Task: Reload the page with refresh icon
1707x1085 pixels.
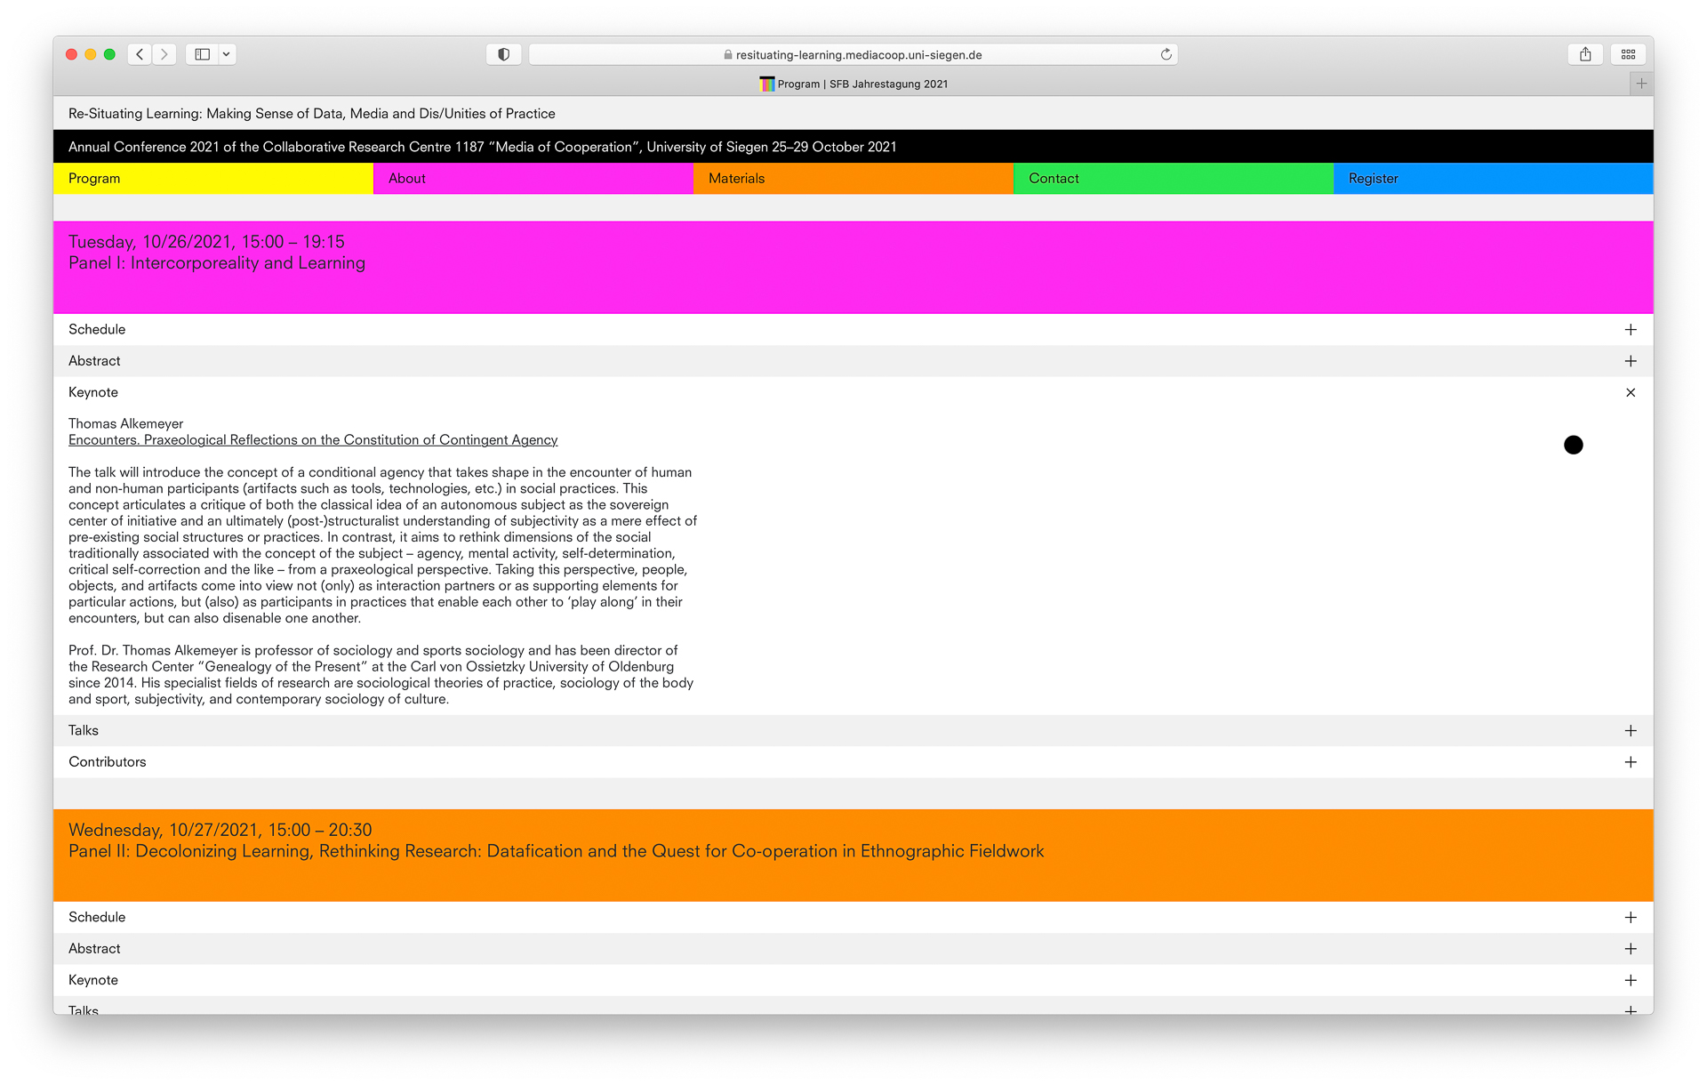Action: pos(1166,54)
